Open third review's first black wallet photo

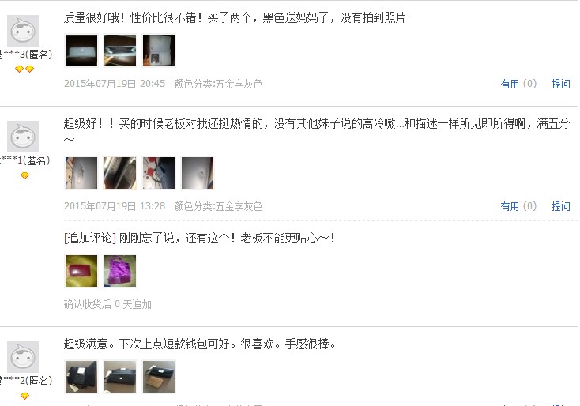(81, 377)
